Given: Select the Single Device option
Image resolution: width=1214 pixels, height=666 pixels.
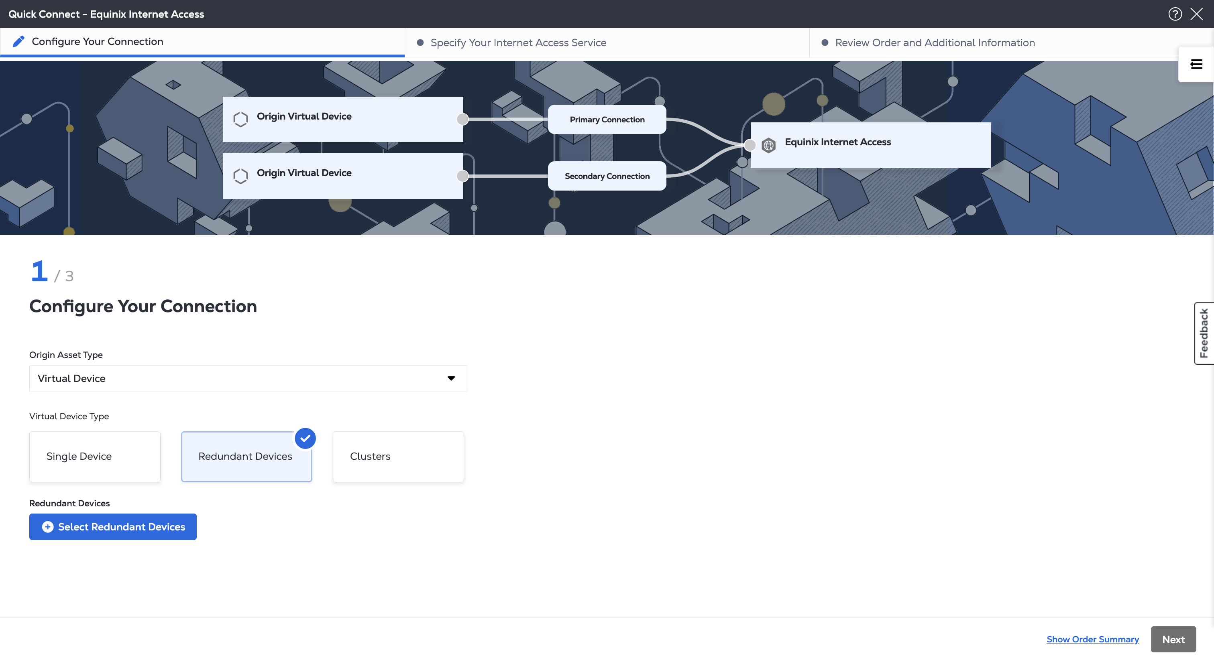Looking at the screenshot, I should point(95,457).
